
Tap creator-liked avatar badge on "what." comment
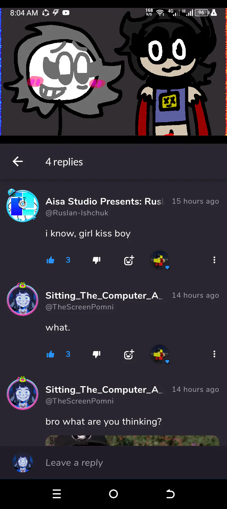click(x=160, y=354)
